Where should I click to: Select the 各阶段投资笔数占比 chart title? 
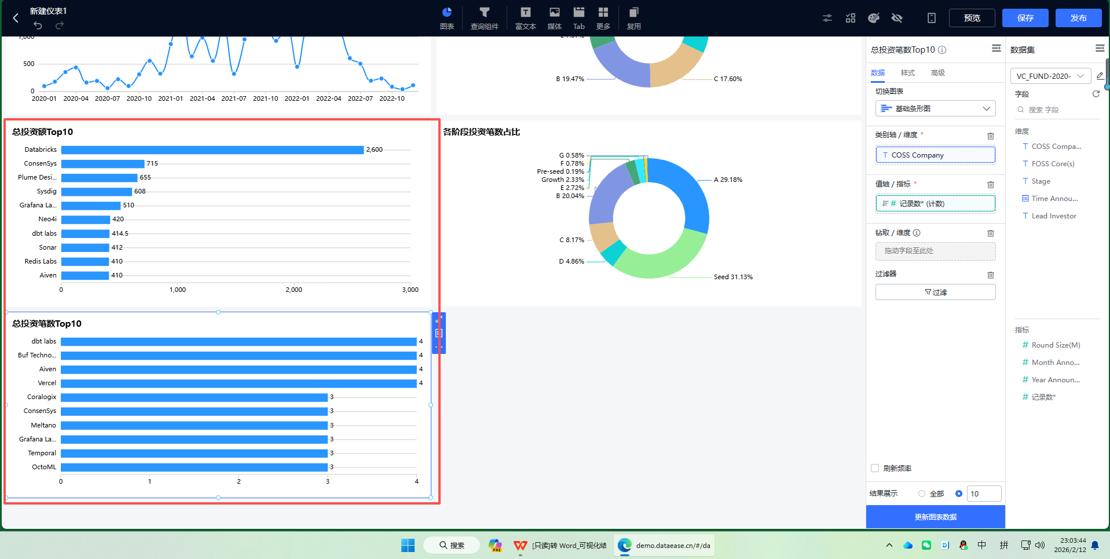(x=482, y=132)
